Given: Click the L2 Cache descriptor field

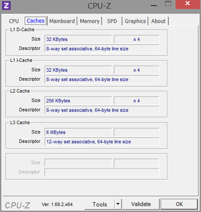Looking at the screenshot, I should point(102,110).
